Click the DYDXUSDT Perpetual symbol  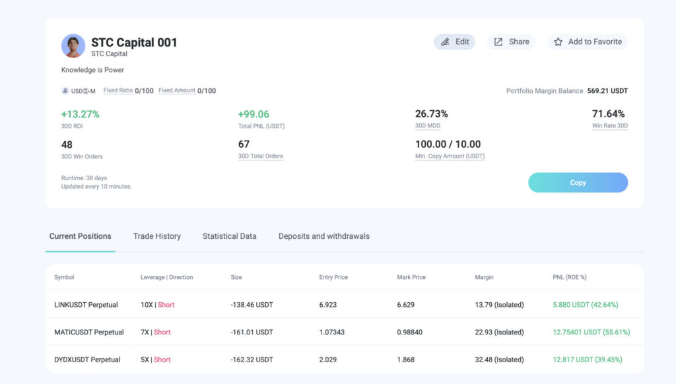pyautogui.click(x=87, y=360)
